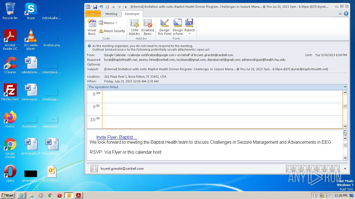Open Outlook taskbar button
The width and height of the screenshot is (355, 199).
coord(69,195)
